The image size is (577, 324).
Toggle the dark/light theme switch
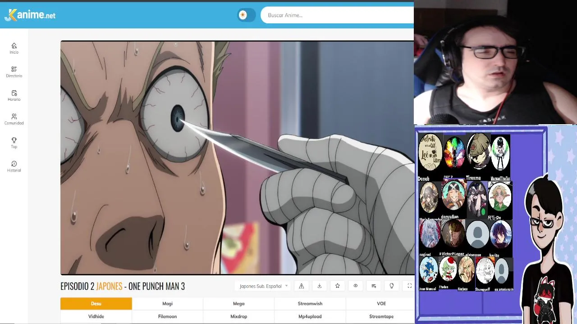pyautogui.click(x=247, y=15)
